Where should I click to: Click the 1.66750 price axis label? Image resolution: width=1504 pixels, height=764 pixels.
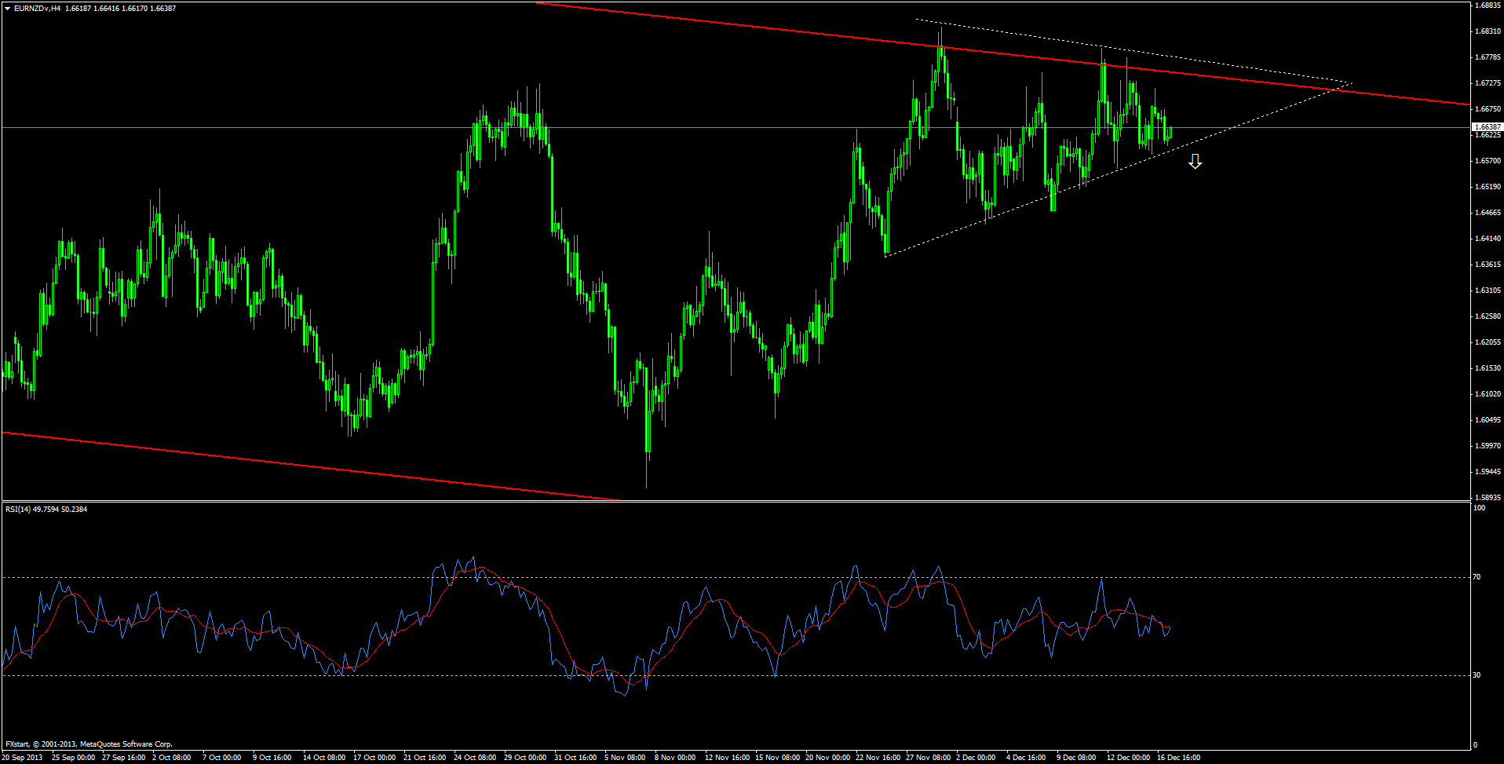pos(1488,109)
